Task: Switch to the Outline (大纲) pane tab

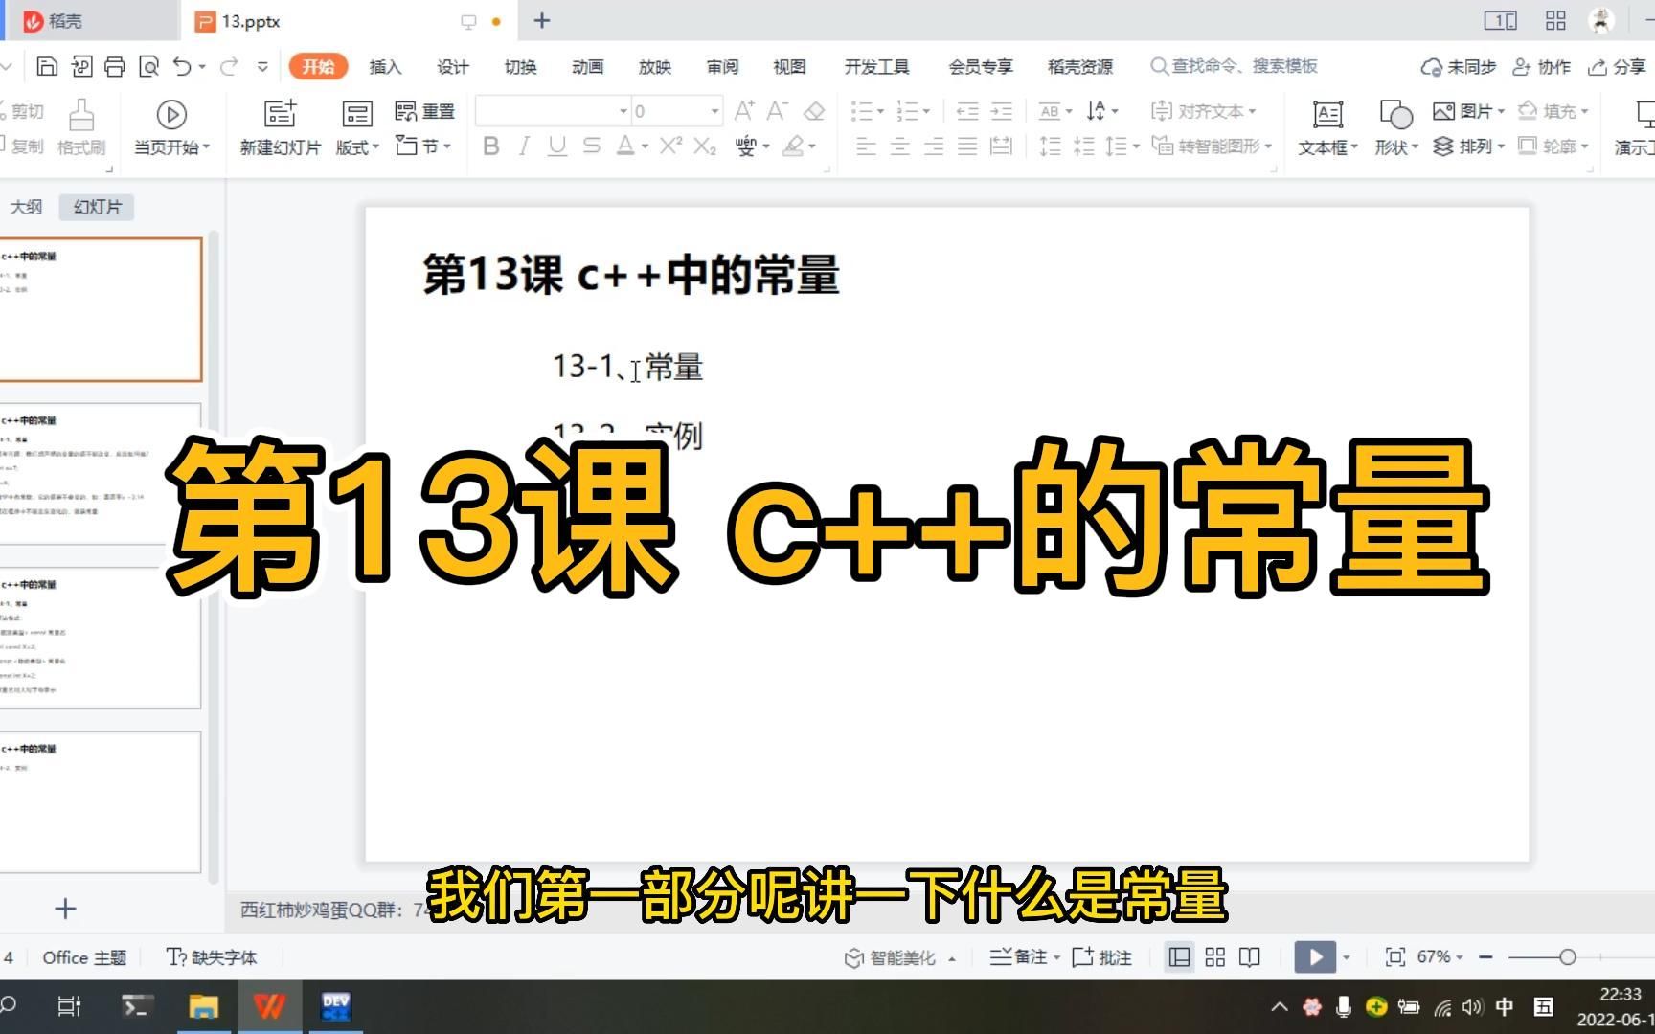Action: [26, 207]
